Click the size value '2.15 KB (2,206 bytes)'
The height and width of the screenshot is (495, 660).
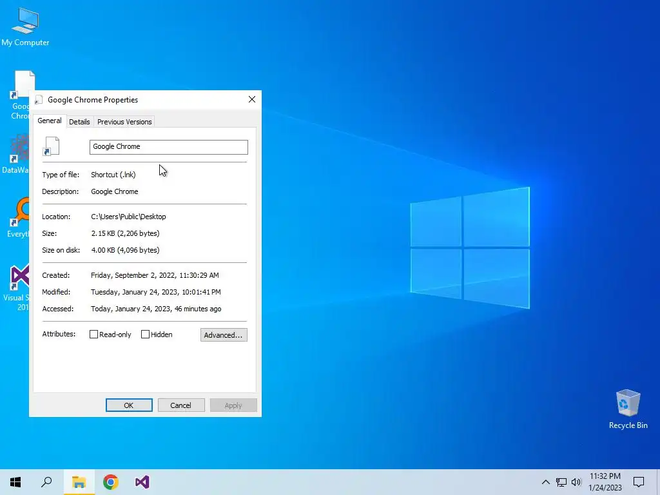coord(125,233)
